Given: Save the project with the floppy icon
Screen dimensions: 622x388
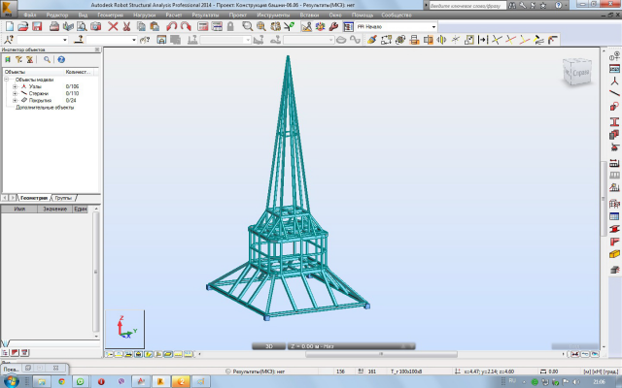Looking at the screenshot, I should tap(37, 27).
